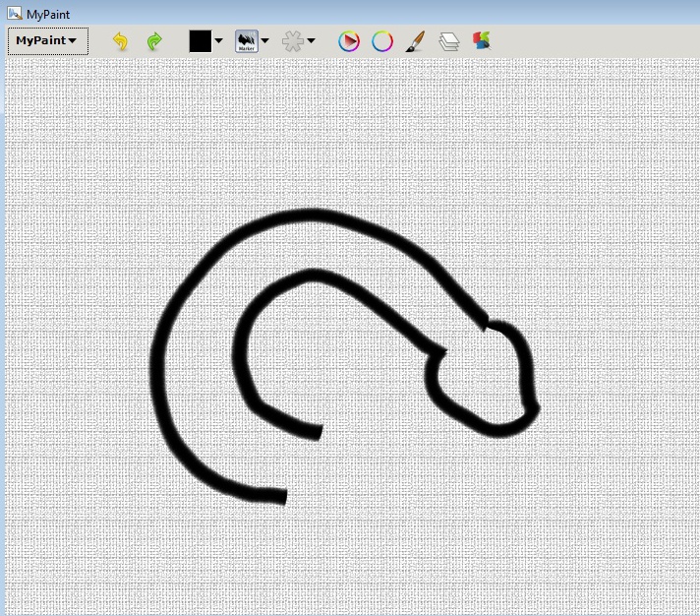Click the black current color swatch

(x=201, y=41)
